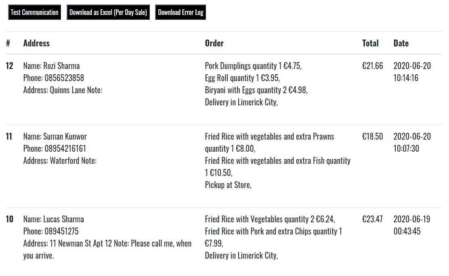The width and height of the screenshot is (449, 276).
Task: Select the Address column header
Action: pos(36,43)
